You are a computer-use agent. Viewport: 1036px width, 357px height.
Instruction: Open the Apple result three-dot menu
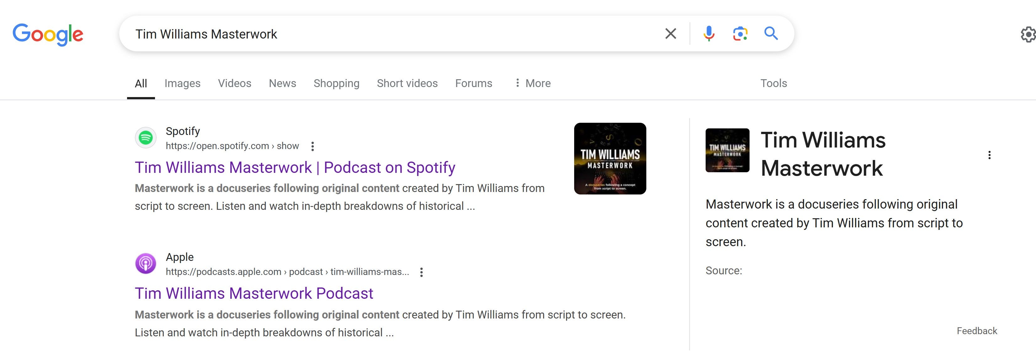[421, 272]
